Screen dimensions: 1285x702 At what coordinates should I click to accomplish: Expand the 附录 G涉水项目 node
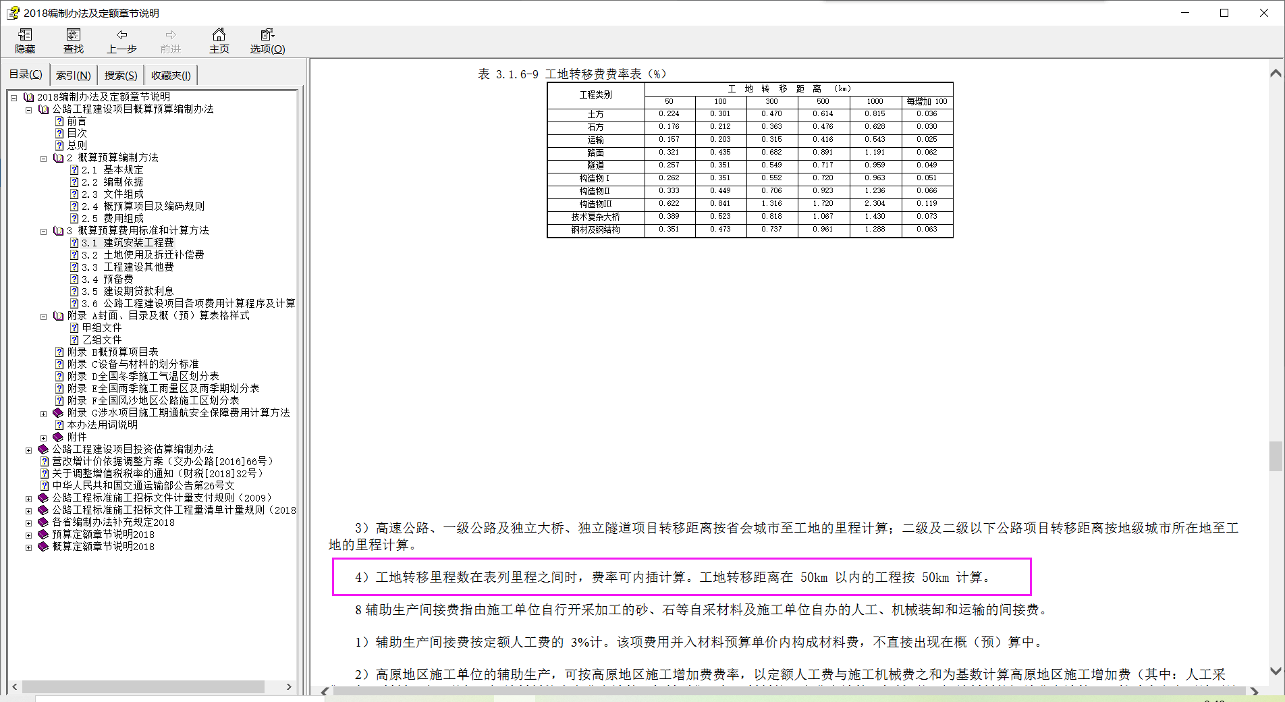[x=44, y=414]
